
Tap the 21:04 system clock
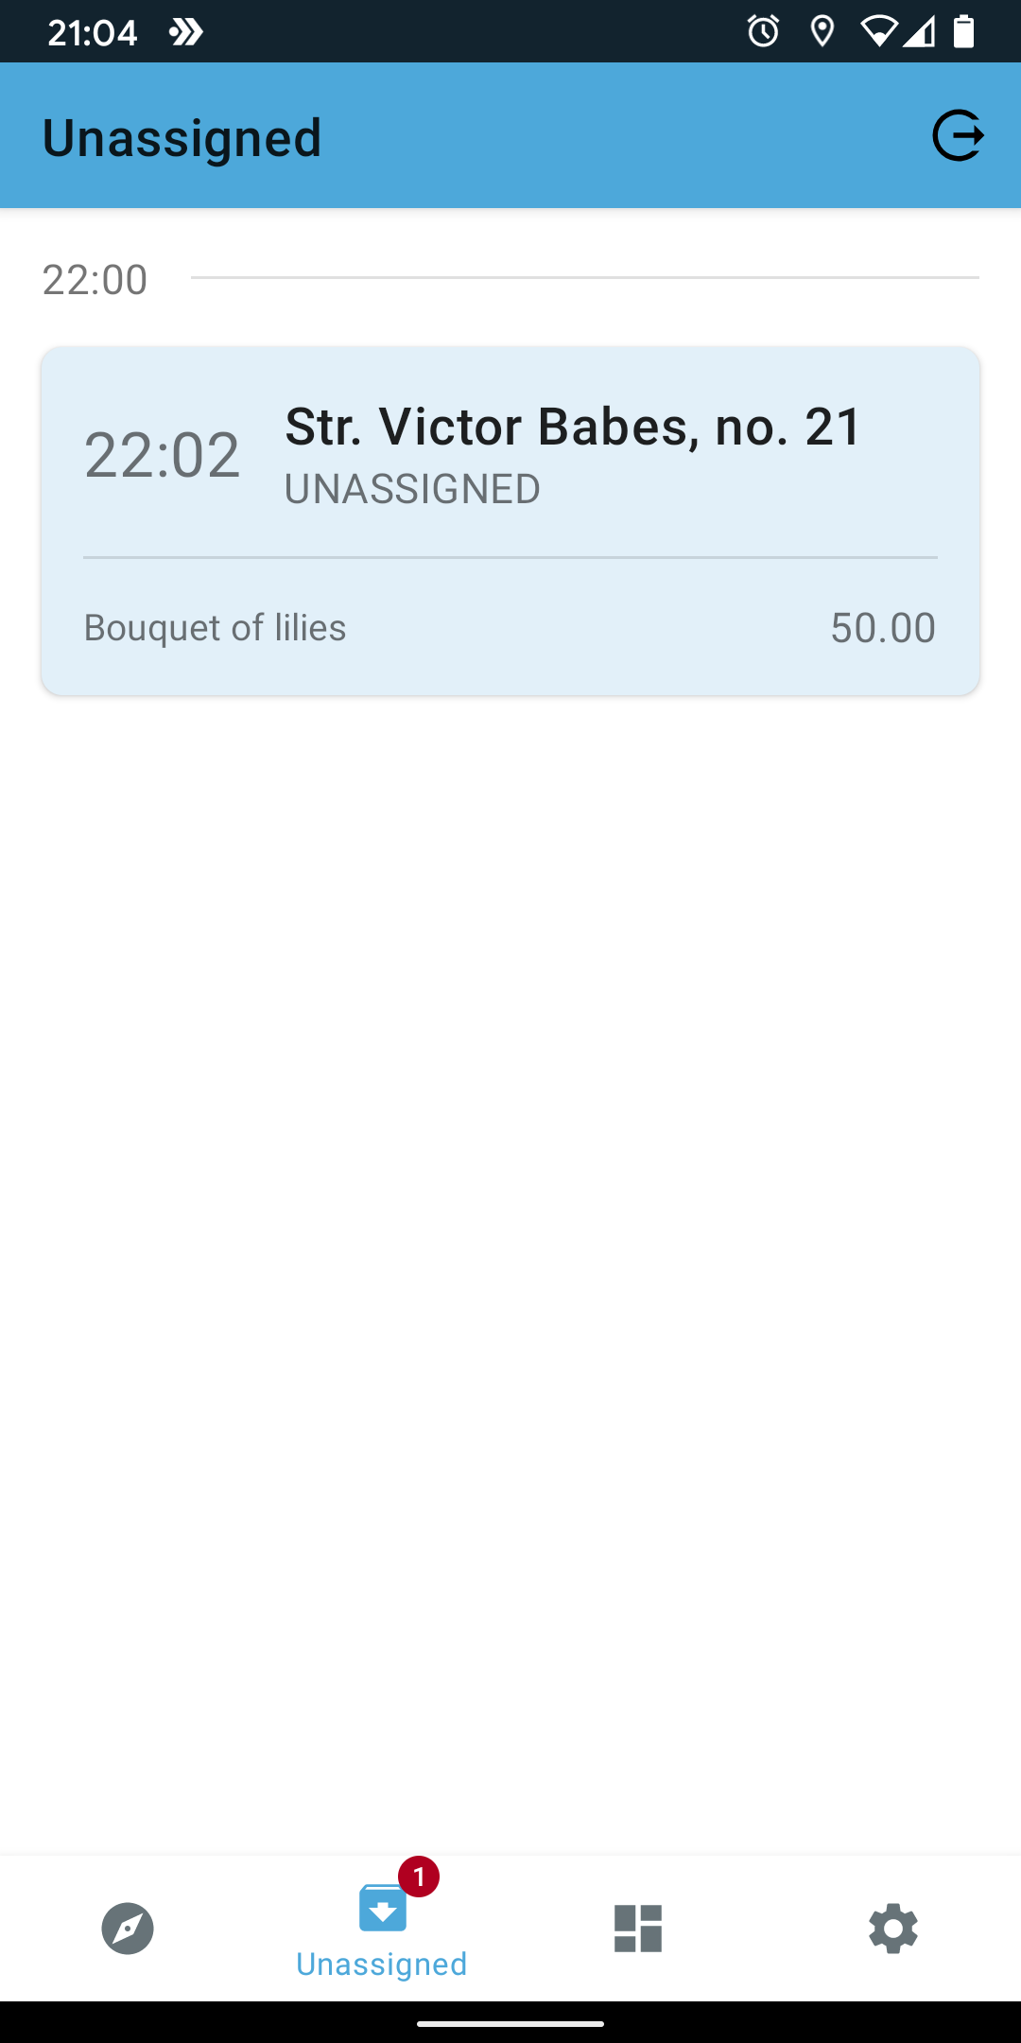click(x=93, y=32)
